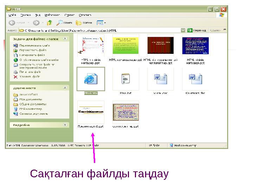253x190 pixels.
Task: Click the red X delete icon
Action: tap(15, 77)
